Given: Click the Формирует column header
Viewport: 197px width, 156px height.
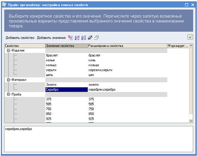Looking at the screenshot, I should (178, 46).
